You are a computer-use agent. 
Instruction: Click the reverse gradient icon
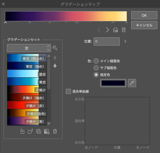(116, 30)
